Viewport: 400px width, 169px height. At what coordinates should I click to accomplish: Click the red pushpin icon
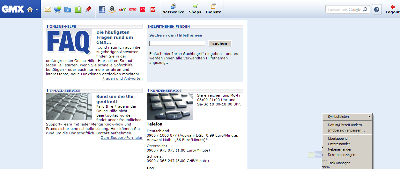pyautogui.click(x=88, y=10)
